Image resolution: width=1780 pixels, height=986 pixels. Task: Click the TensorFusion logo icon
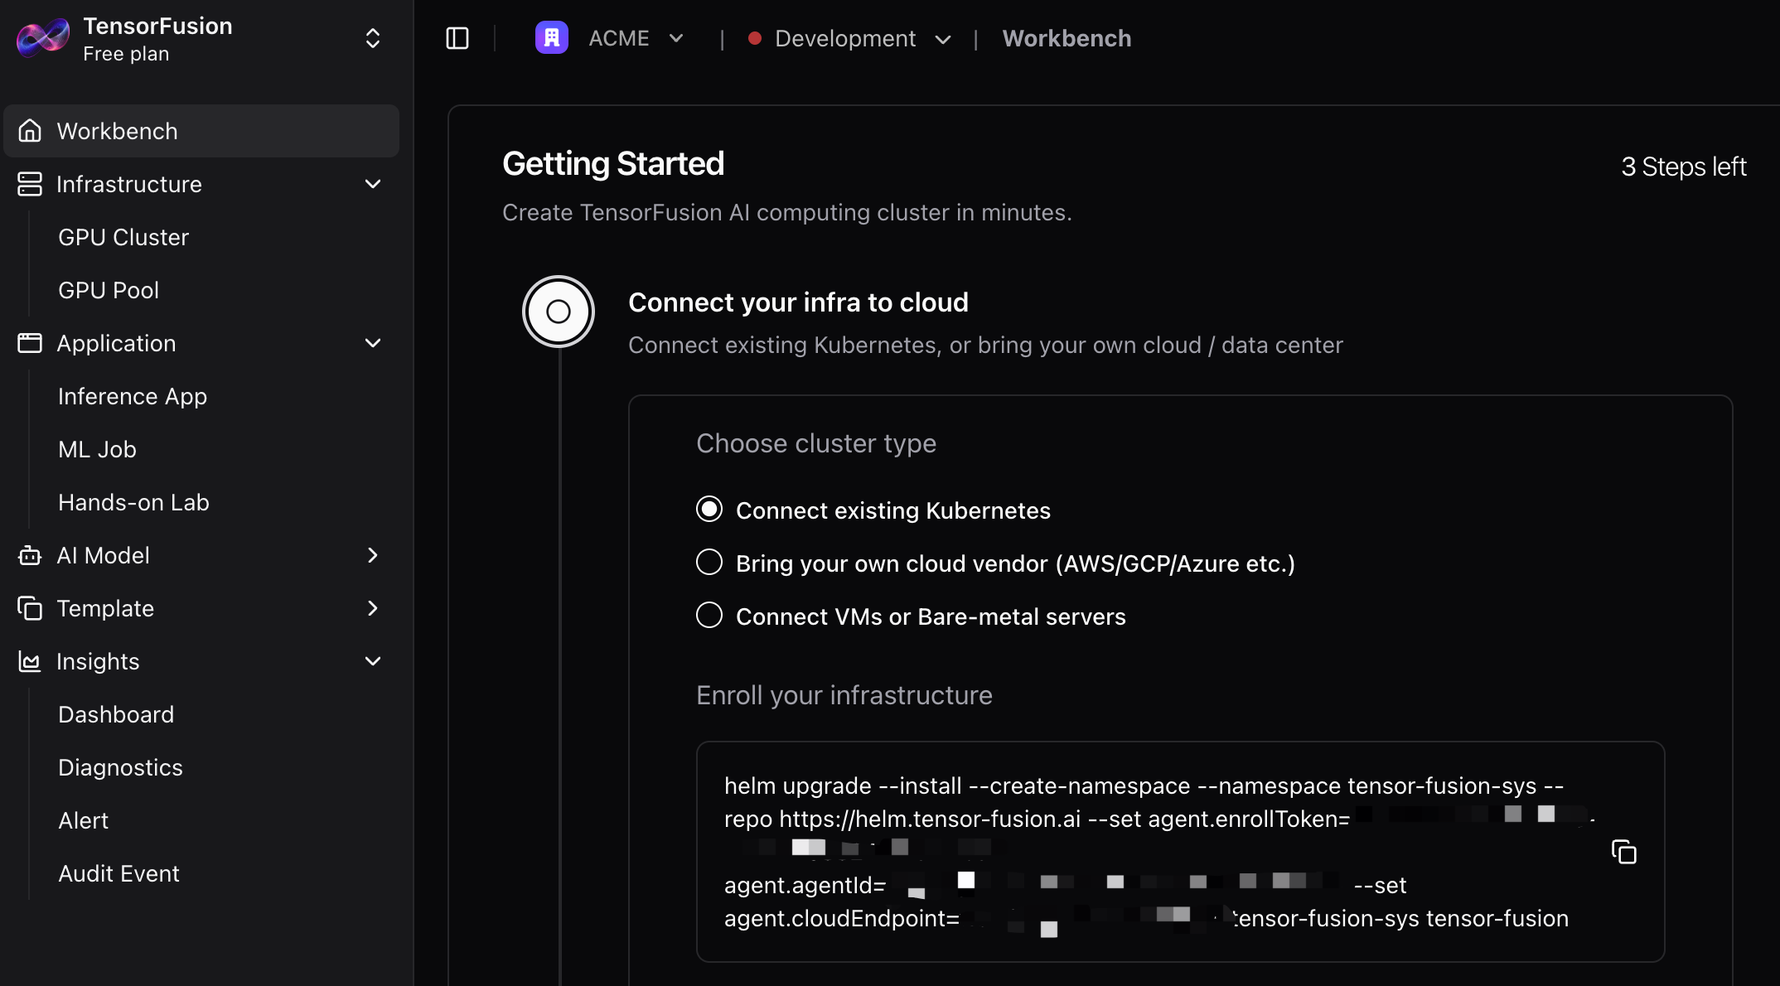click(43, 38)
